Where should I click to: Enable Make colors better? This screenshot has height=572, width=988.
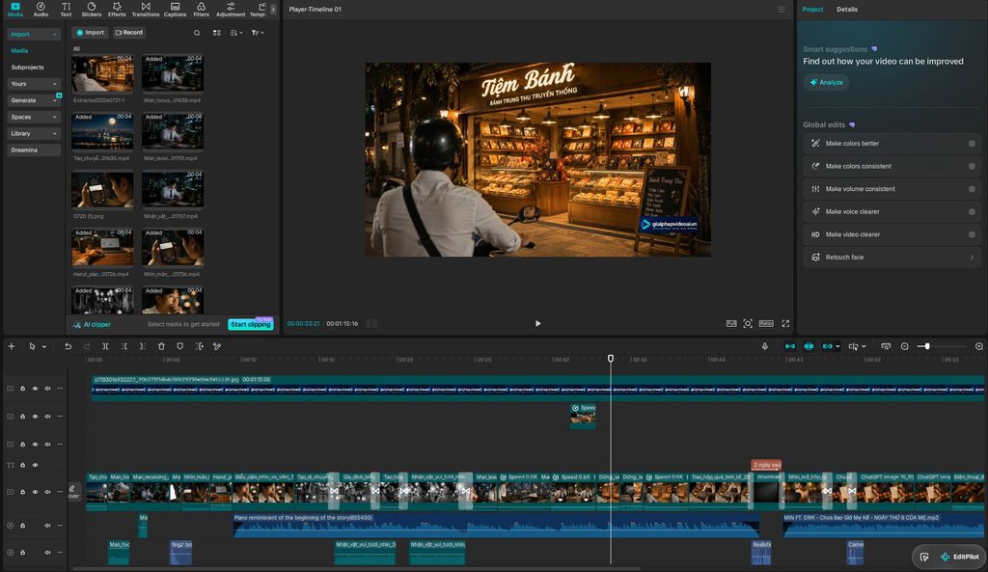click(x=972, y=144)
